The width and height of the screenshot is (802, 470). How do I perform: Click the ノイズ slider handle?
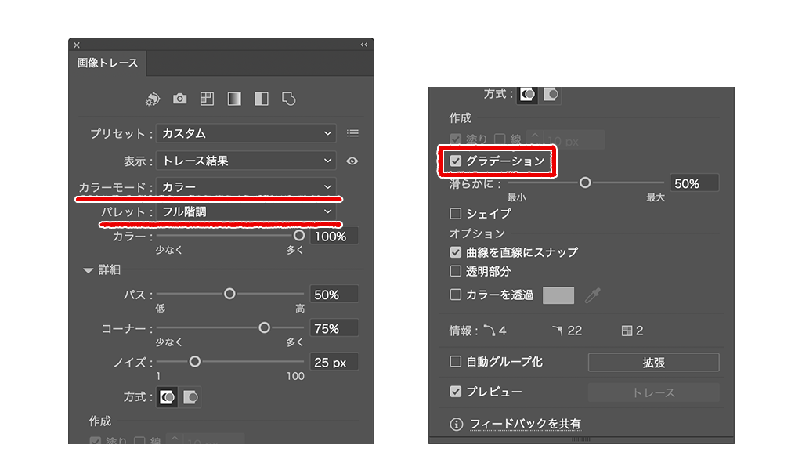194,362
